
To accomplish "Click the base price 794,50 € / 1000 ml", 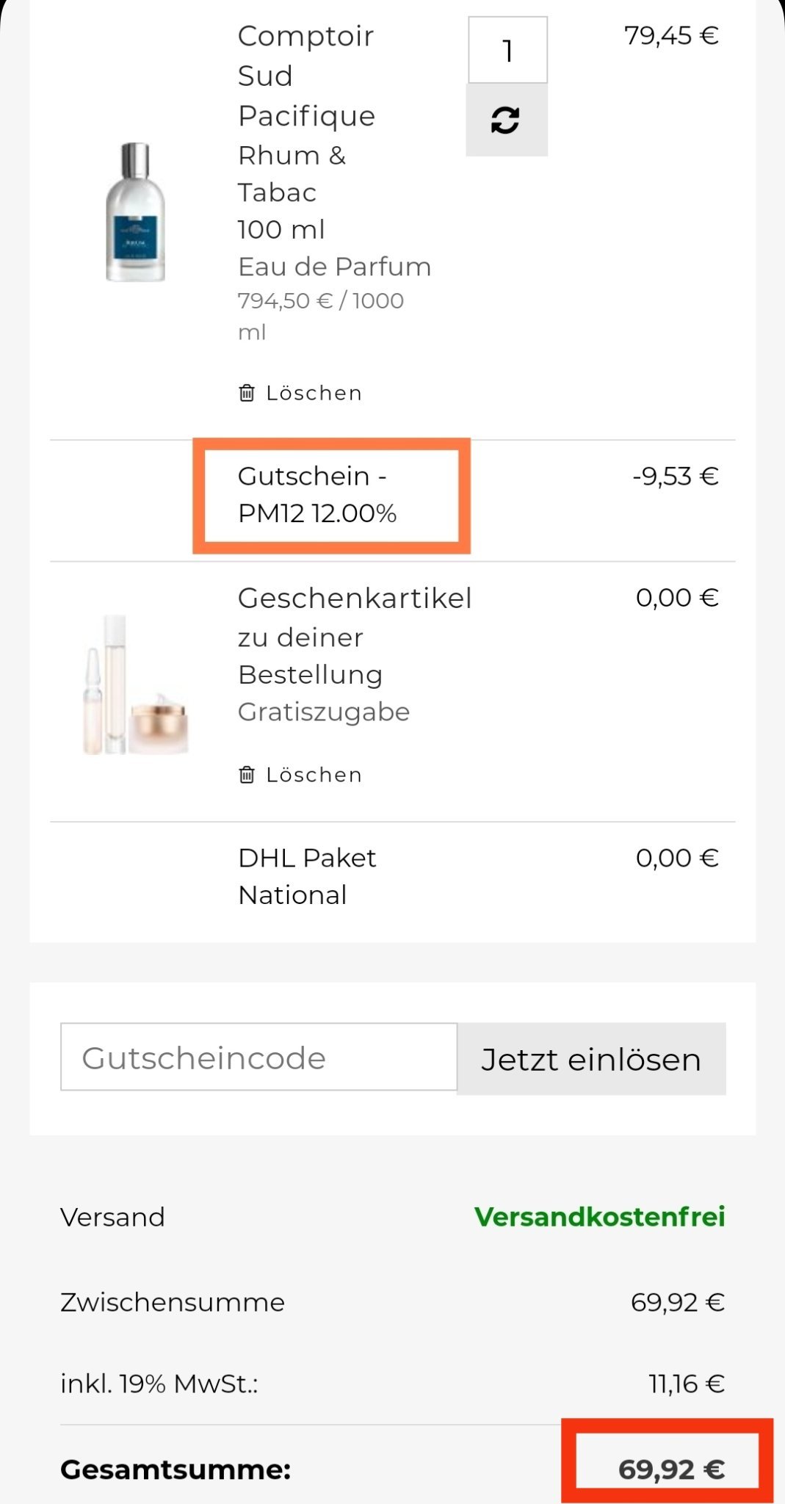I will pos(321,315).
